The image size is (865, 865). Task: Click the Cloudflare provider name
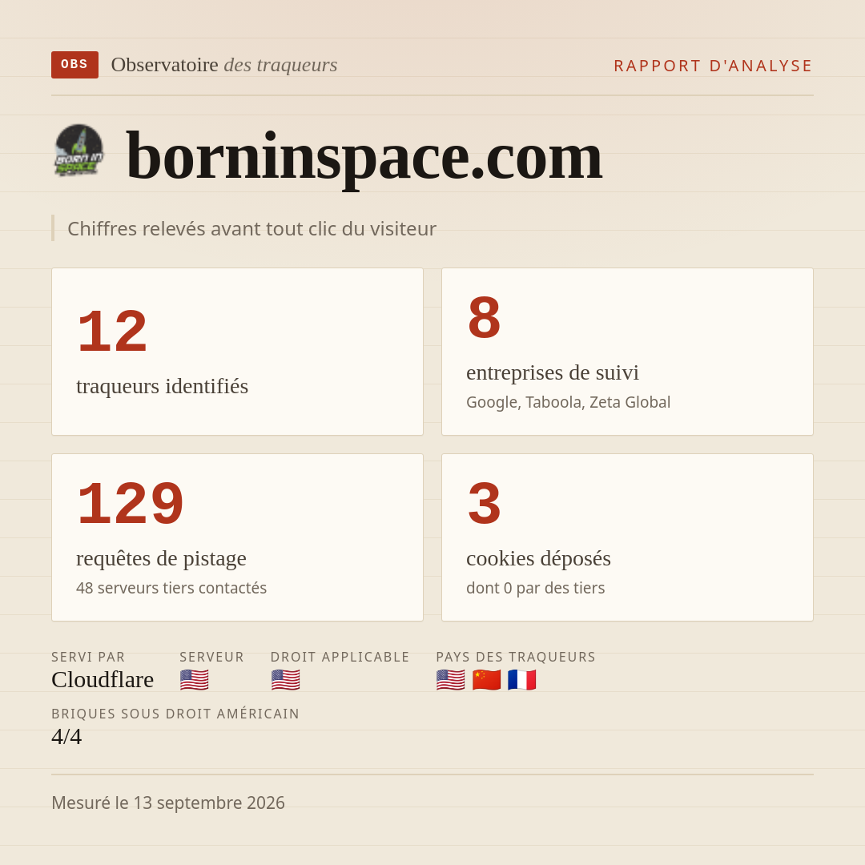(103, 680)
